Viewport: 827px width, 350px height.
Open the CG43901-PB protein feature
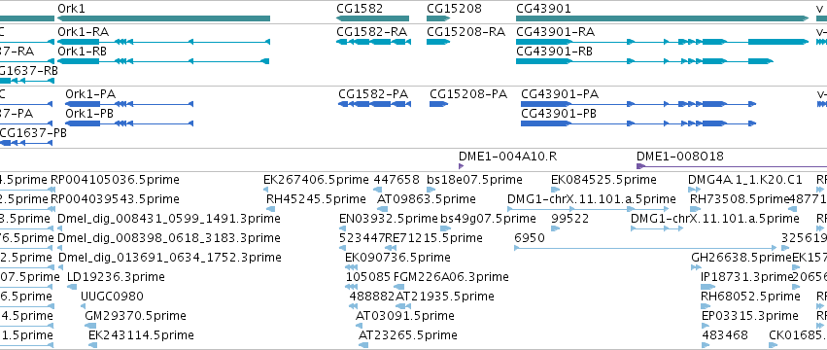coord(638,123)
